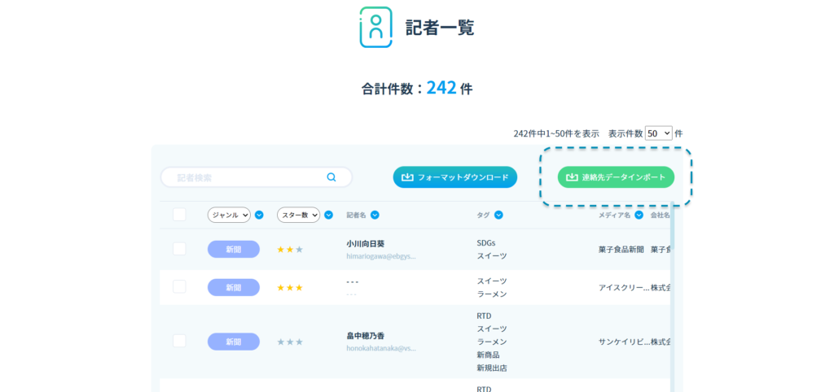The image size is (834, 392).
Task: Click the 新聞 genre badge for 小川向日葵
Action: coord(234,250)
